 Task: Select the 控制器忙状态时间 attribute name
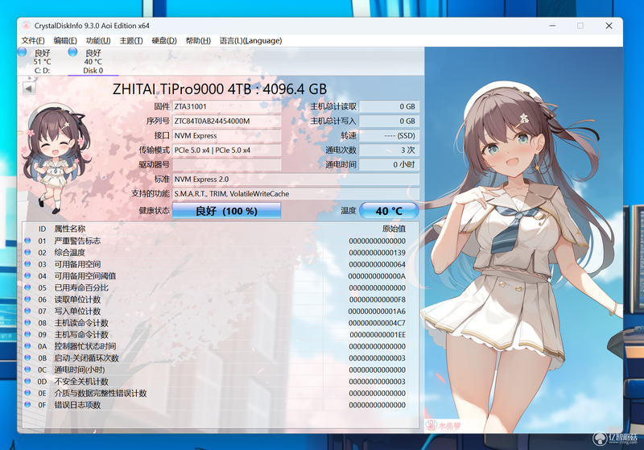click(85, 346)
